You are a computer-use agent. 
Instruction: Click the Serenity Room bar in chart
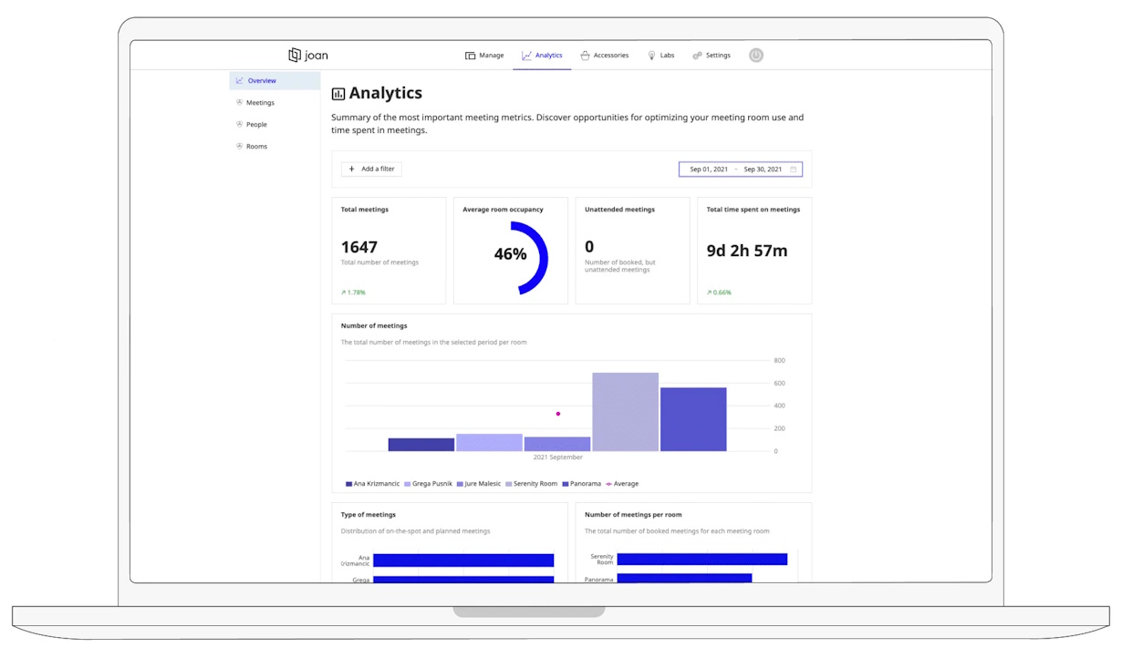(x=626, y=412)
